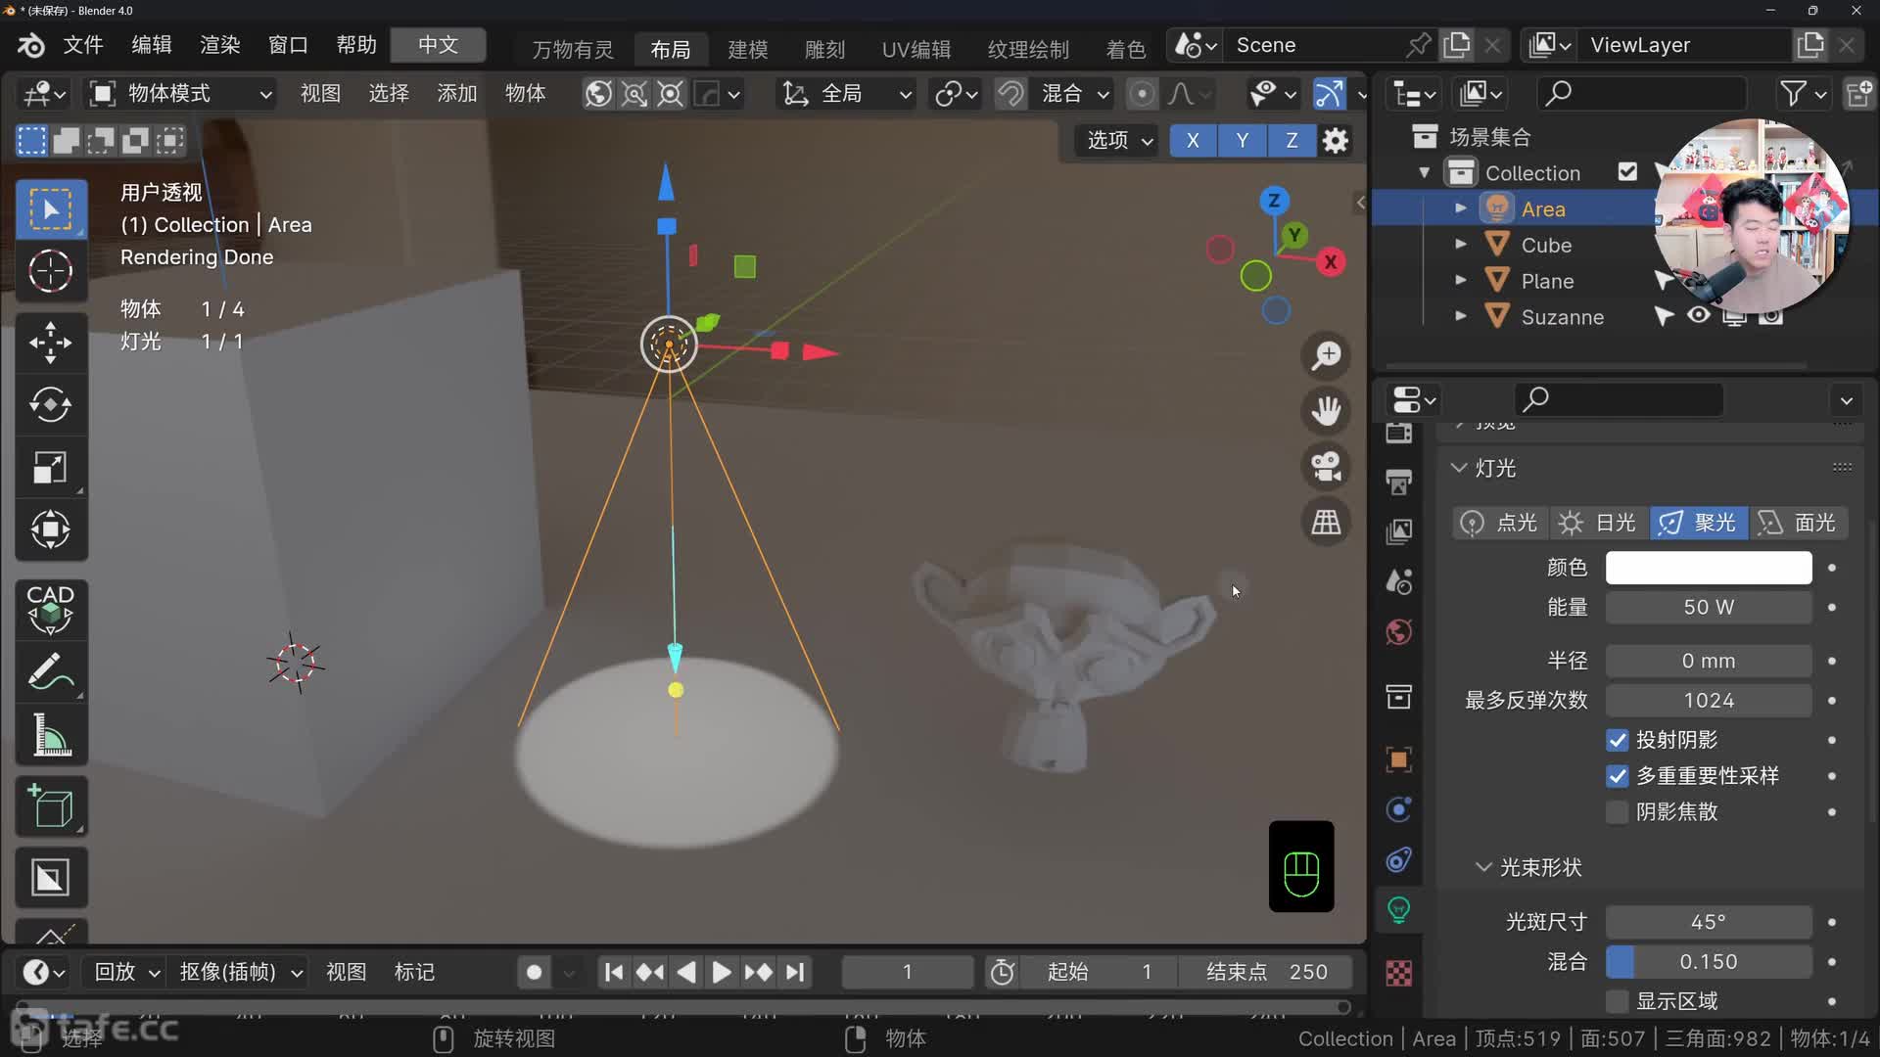Open the light 颜色 white swatch
Screen dimensions: 1880x1057
click(1708, 568)
